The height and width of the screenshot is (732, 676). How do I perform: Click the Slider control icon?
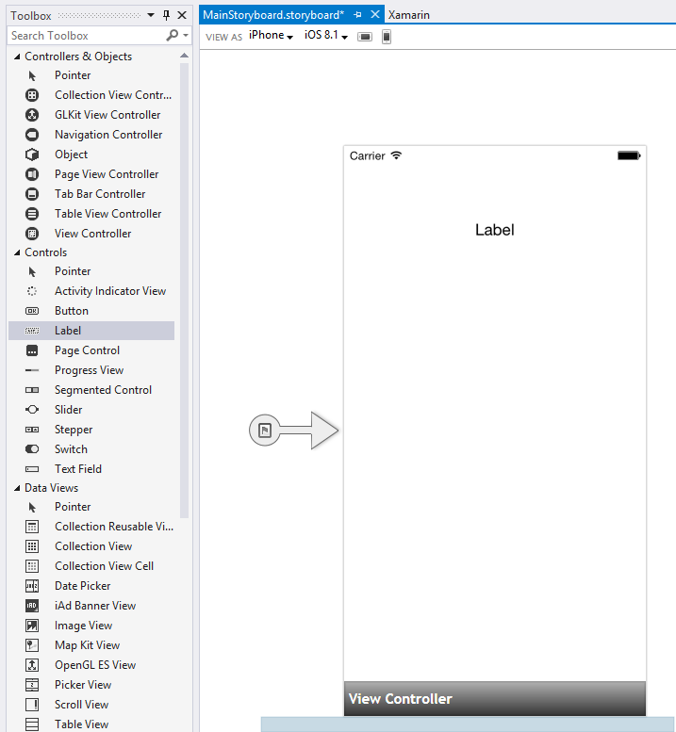pos(32,410)
